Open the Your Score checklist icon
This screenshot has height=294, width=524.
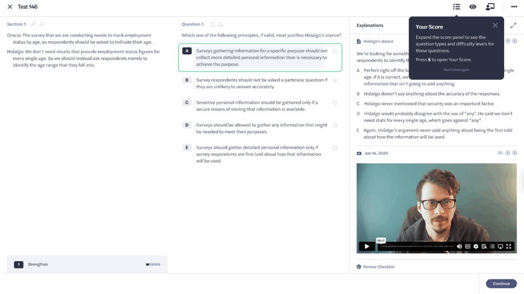point(456,7)
